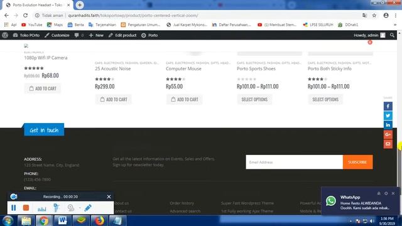Click translate page icon in address bar
402x226 pixels.
(x=364, y=15)
